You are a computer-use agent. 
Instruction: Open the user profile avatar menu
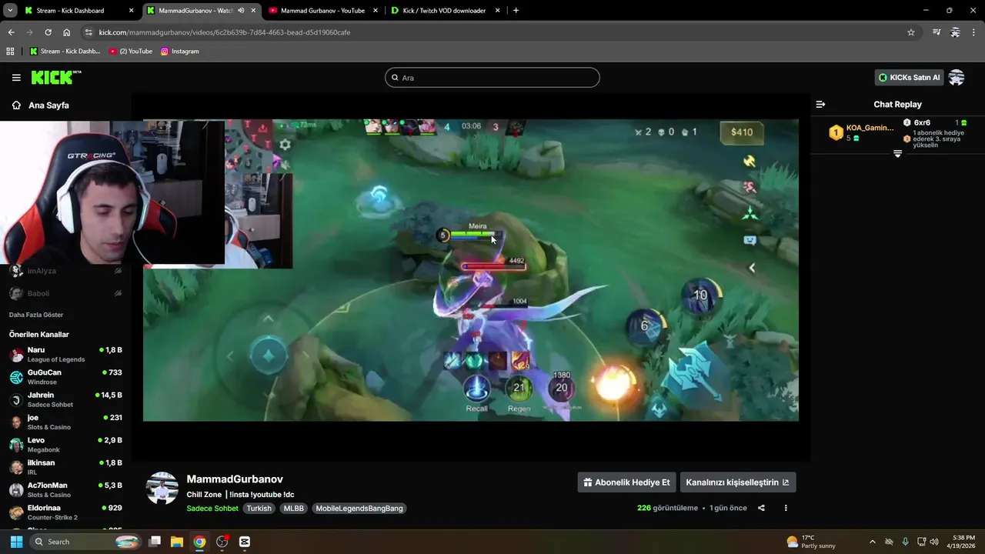[x=957, y=78]
